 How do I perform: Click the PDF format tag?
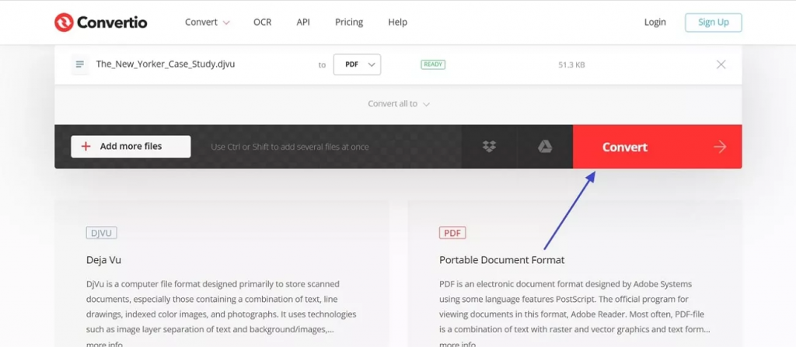pos(452,233)
